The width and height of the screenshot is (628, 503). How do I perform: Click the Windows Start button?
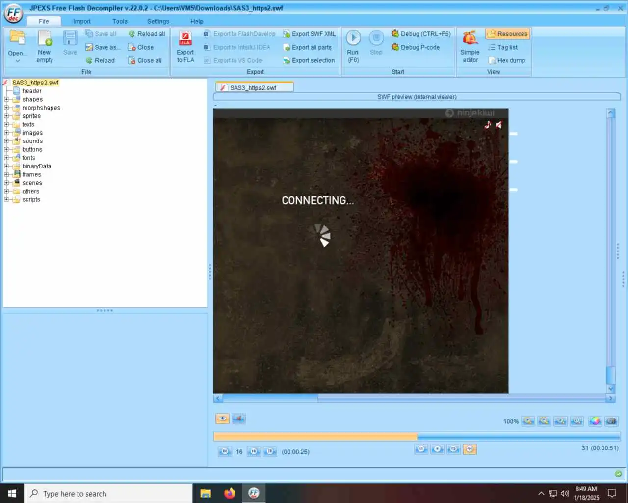pyautogui.click(x=12, y=493)
